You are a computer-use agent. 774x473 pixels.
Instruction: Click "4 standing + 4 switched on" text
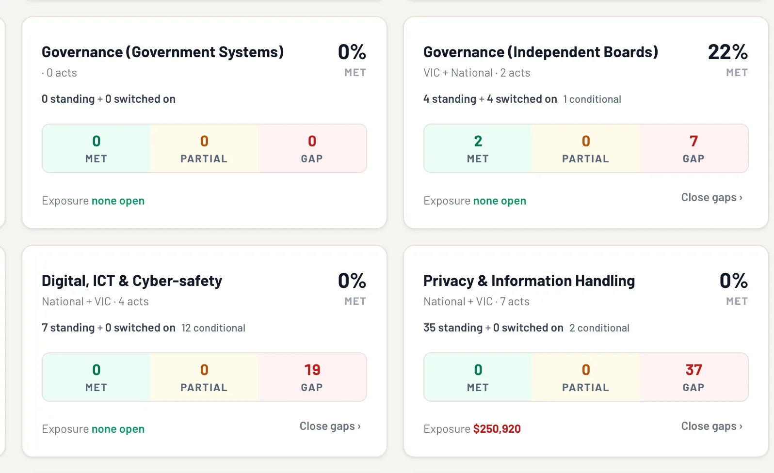click(490, 99)
